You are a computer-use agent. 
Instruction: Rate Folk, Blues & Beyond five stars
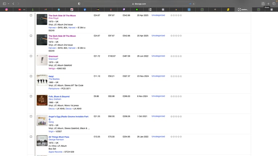[181, 96]
